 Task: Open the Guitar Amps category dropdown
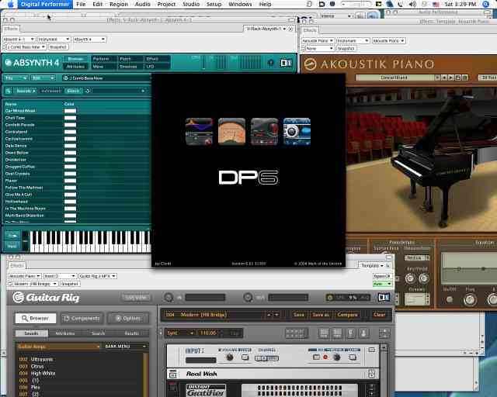[x=59, y=347]
